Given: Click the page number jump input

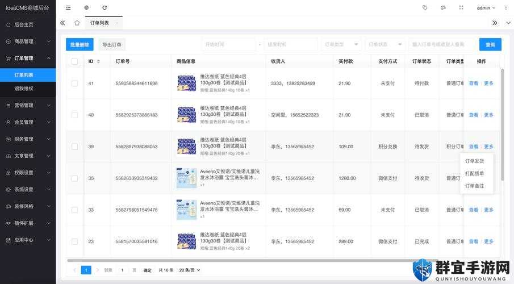Looking at the screenshot, I should [122, 270].
